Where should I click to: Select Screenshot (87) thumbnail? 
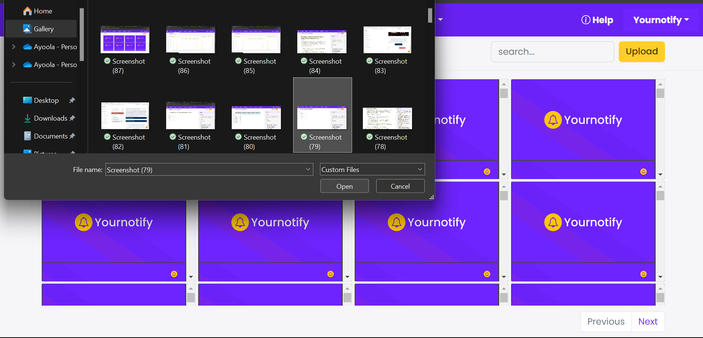(125, 39)
